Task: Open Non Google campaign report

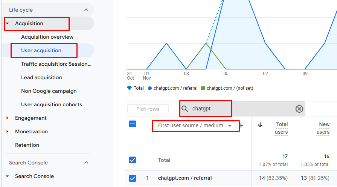Action: (x=49, y=91)
